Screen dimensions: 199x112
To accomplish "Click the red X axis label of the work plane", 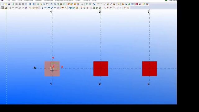I will [62, 67].
